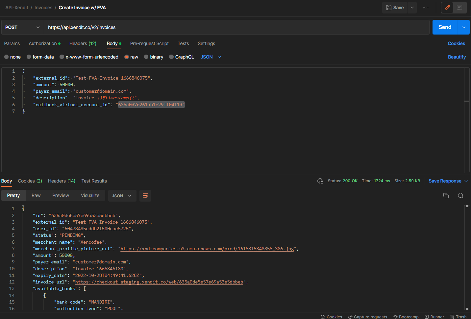This screenshot has width=471, height=319.
Task: Open Capture requests in status bar
Action: coord(368,317)
